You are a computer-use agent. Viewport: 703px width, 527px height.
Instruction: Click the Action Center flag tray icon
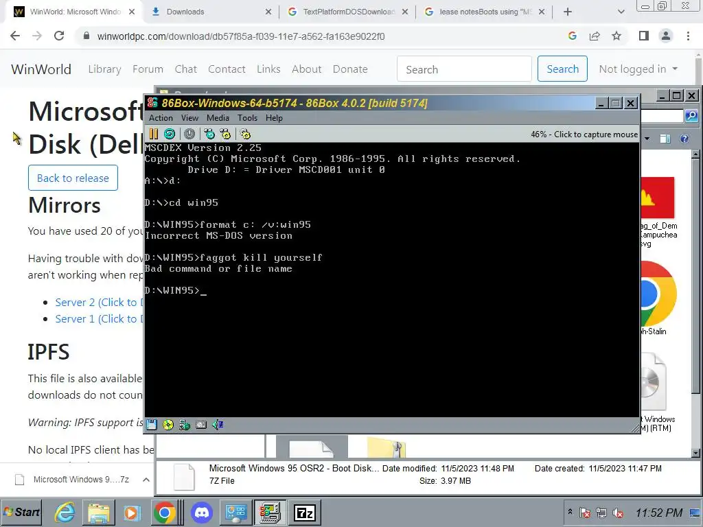point(585,513)
